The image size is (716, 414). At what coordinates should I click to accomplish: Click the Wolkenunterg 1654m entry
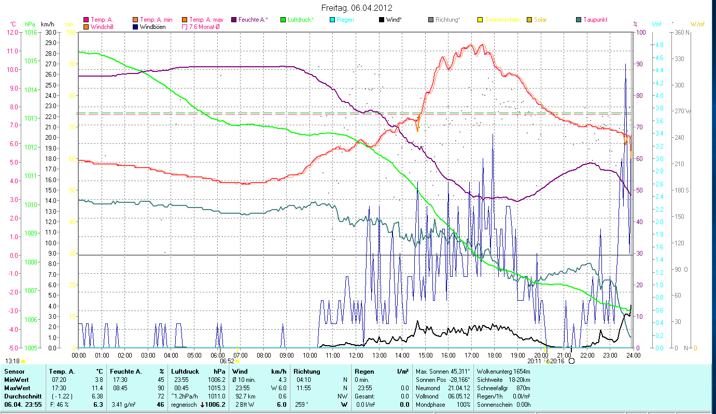coord(503,372)
